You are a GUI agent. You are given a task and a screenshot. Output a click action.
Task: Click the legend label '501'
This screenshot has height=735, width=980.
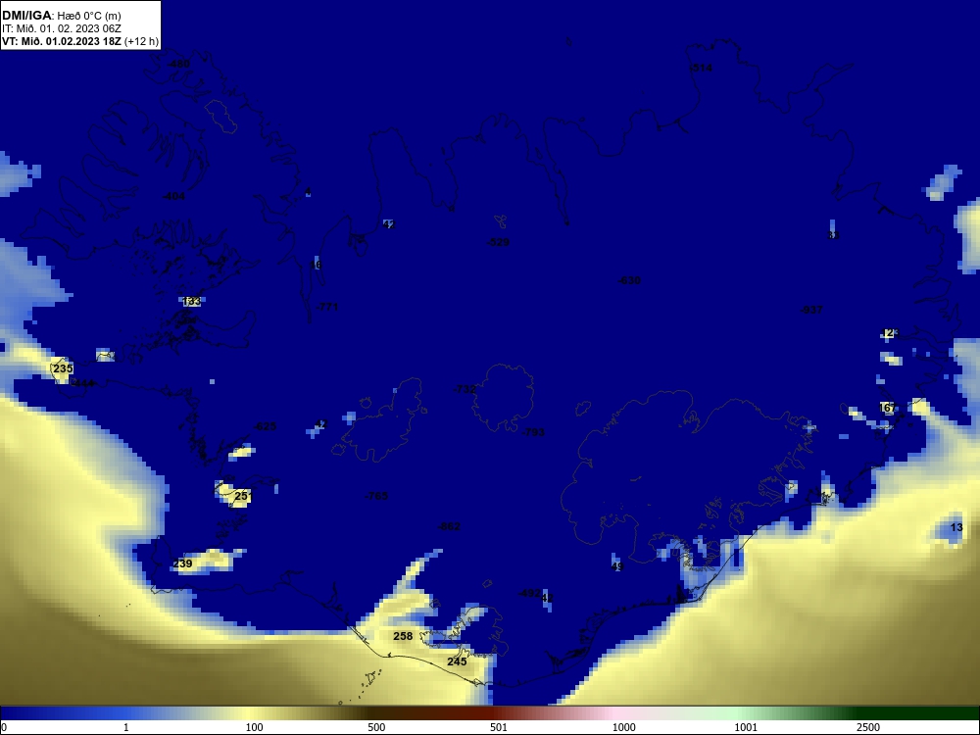pos(499,727)
